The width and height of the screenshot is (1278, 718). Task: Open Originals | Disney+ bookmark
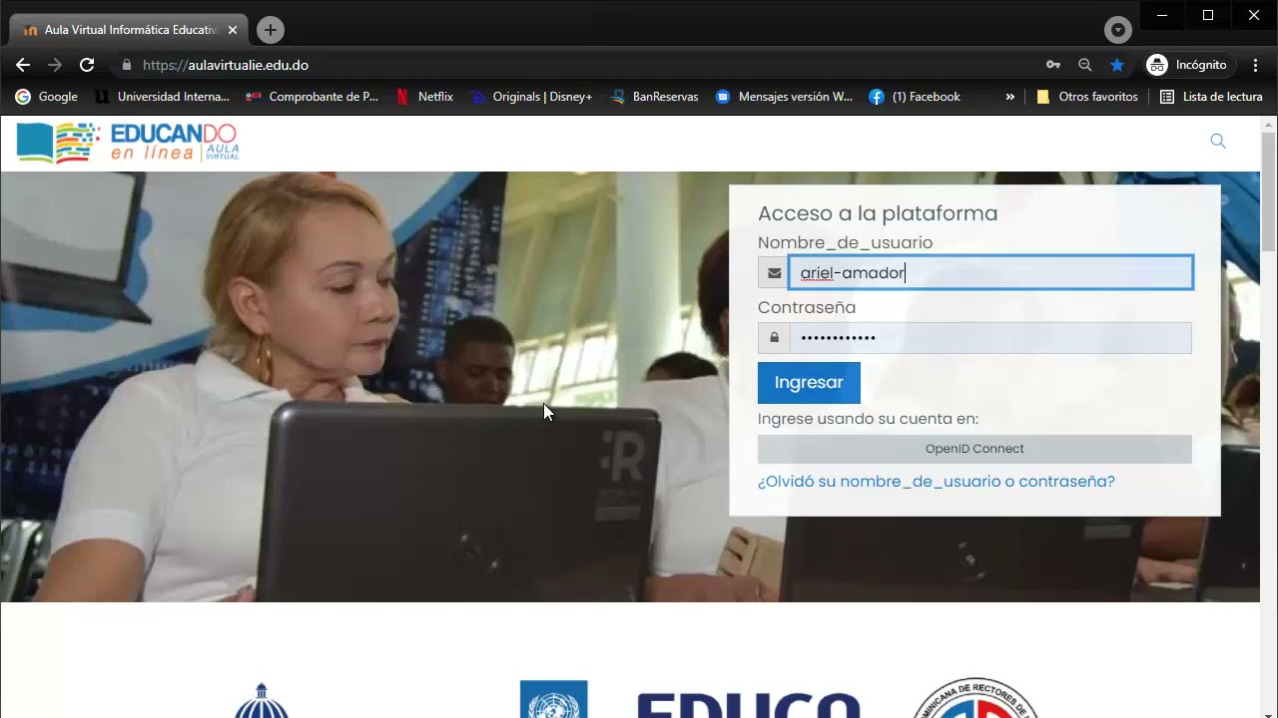(x=532, y=97)
